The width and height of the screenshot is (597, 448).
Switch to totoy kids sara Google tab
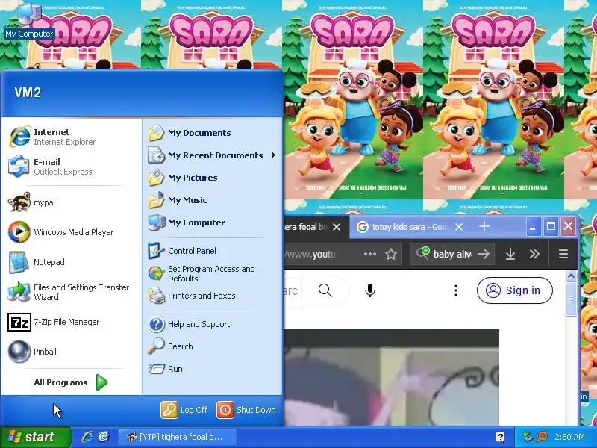pyautogui.click(x=410, y=227)
